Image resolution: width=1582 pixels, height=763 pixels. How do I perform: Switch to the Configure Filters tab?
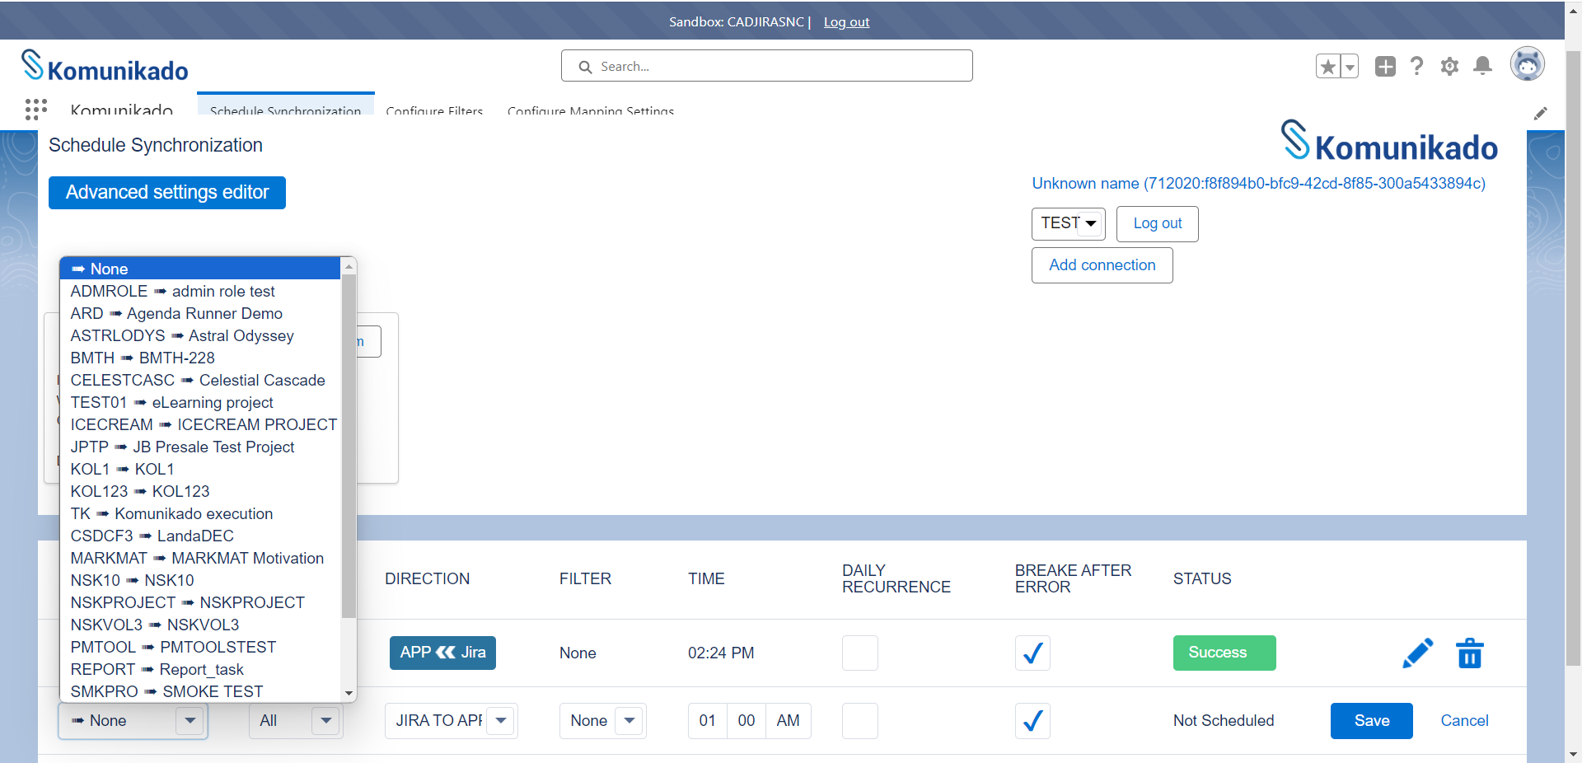[x=434, y=110]
